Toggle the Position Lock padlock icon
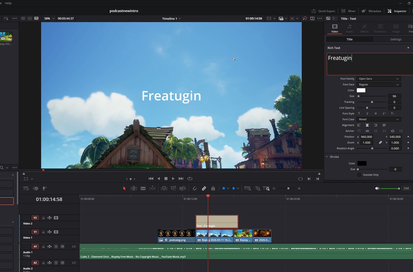Image resolution: width=413 pixels, height=272 pixels. click(213, 188)
